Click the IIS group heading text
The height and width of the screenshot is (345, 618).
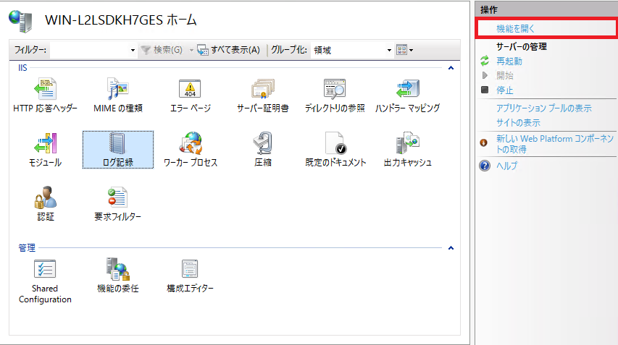pyautogui.click(x=23, y=68)
